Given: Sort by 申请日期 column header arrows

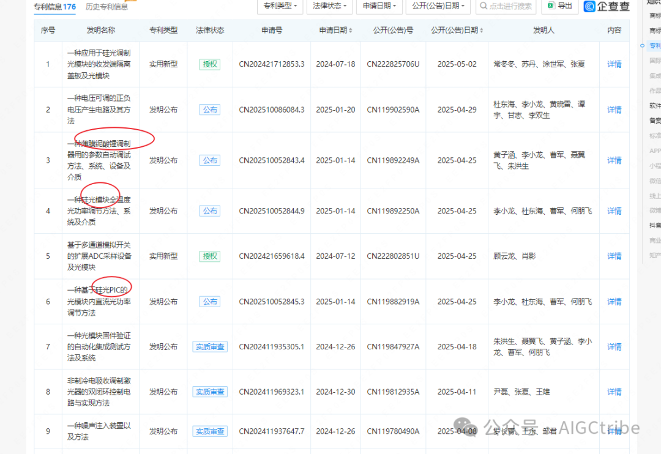Looking at the screenshot, I should point(350,31).
